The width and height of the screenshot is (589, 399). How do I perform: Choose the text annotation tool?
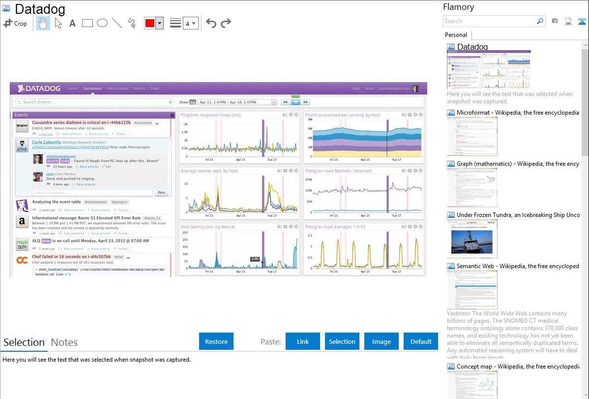click(x=72, y=23)
